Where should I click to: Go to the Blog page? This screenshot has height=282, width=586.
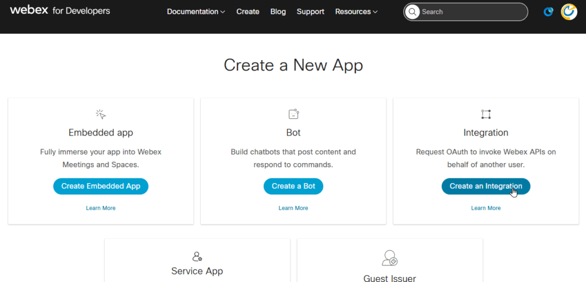(278, 11)
